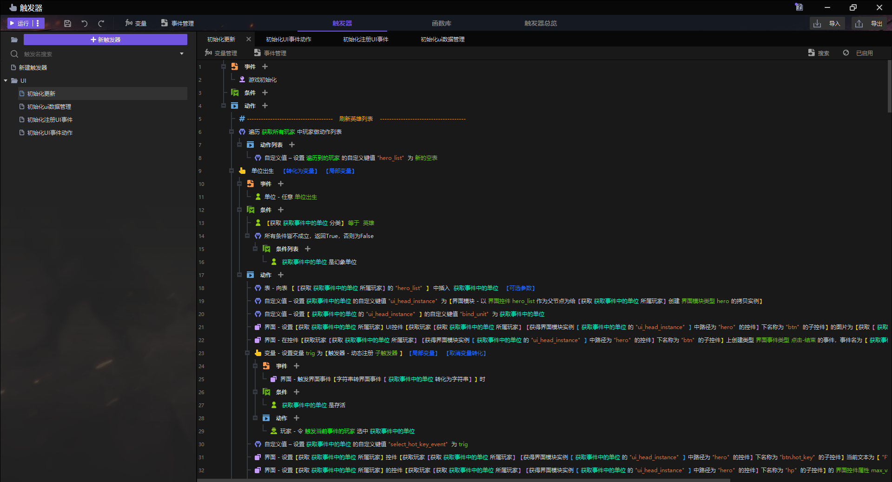This screenshot has height=482, width=892.
Task: Select 初始化UI事件动作 in the trigger tree
Action: pyautogui.click(x=50, y=132)
